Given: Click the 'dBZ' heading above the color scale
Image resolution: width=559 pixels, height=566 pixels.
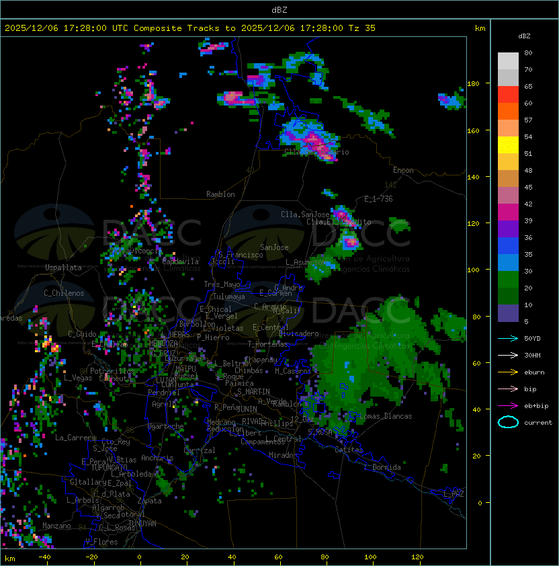Looking at the screenshot, I should click(524, 36).
